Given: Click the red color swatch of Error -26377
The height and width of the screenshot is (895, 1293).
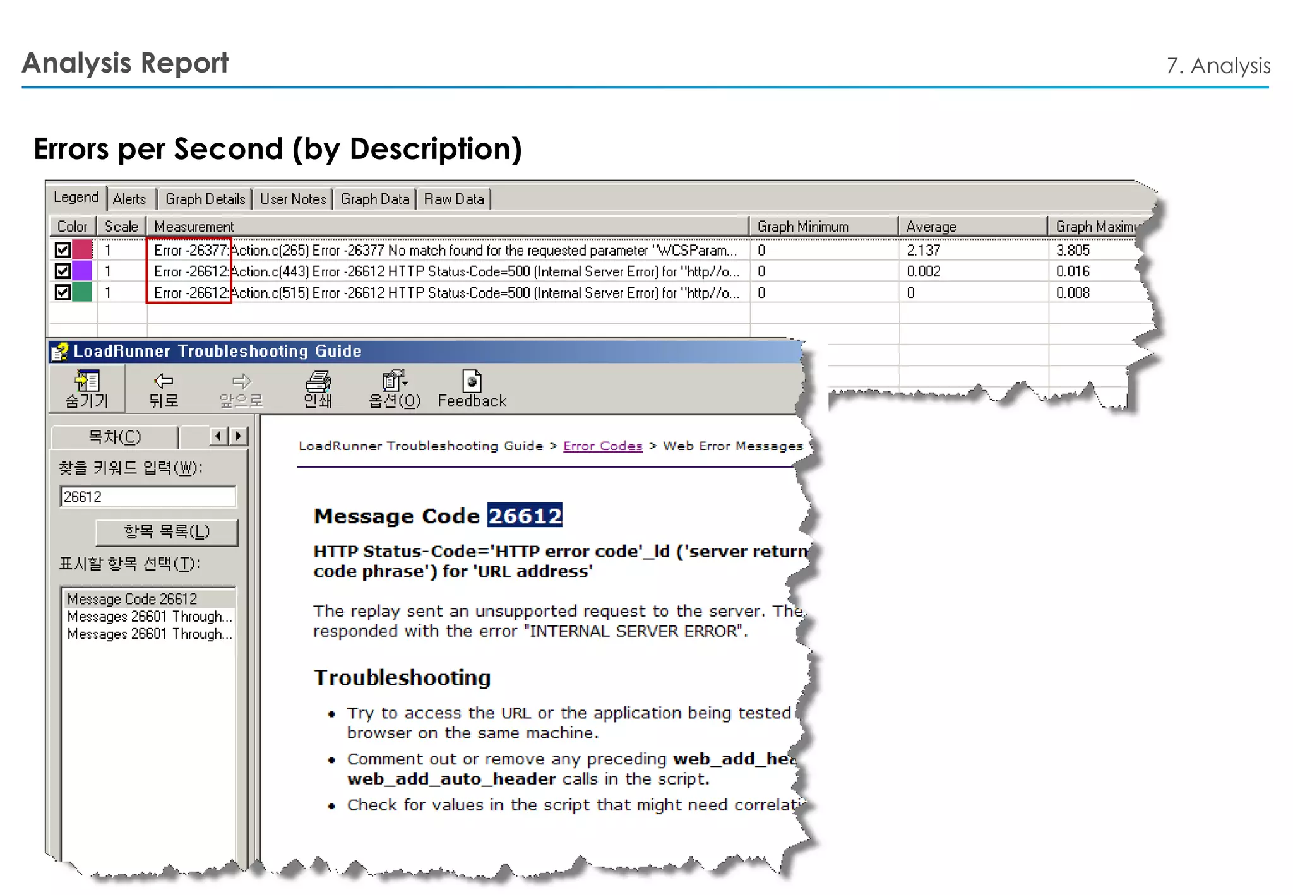Looking at the screenshot, I should coord(82,250).
